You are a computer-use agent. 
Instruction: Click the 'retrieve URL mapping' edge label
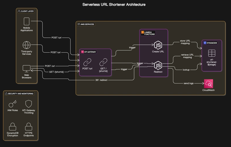pyautogui.click(x=187, y=56)
